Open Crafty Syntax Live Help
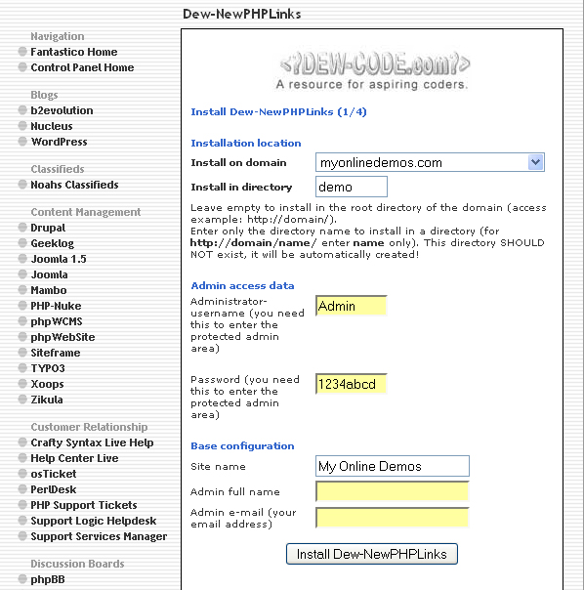 [92, 442]
